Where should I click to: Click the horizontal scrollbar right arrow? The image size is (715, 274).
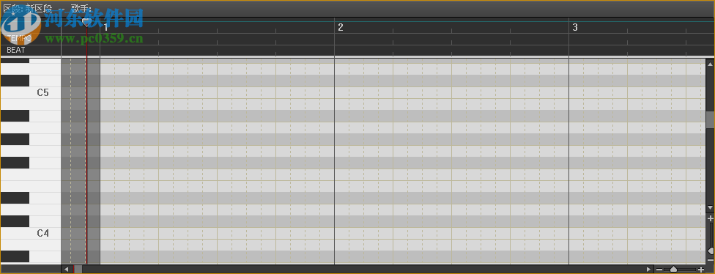pos(649,270)
